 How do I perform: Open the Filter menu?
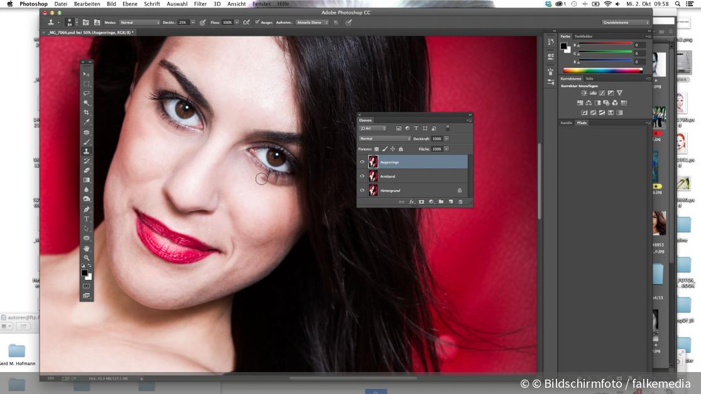tap(200, 4)
